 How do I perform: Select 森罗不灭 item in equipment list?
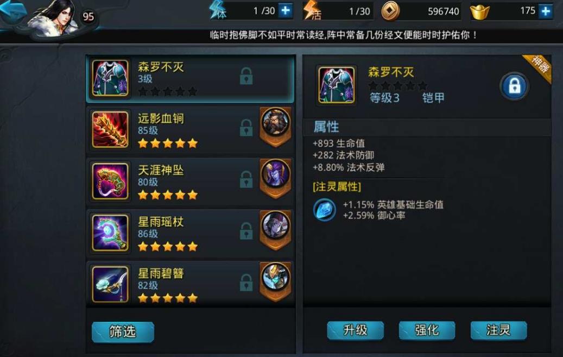point(191,78)
